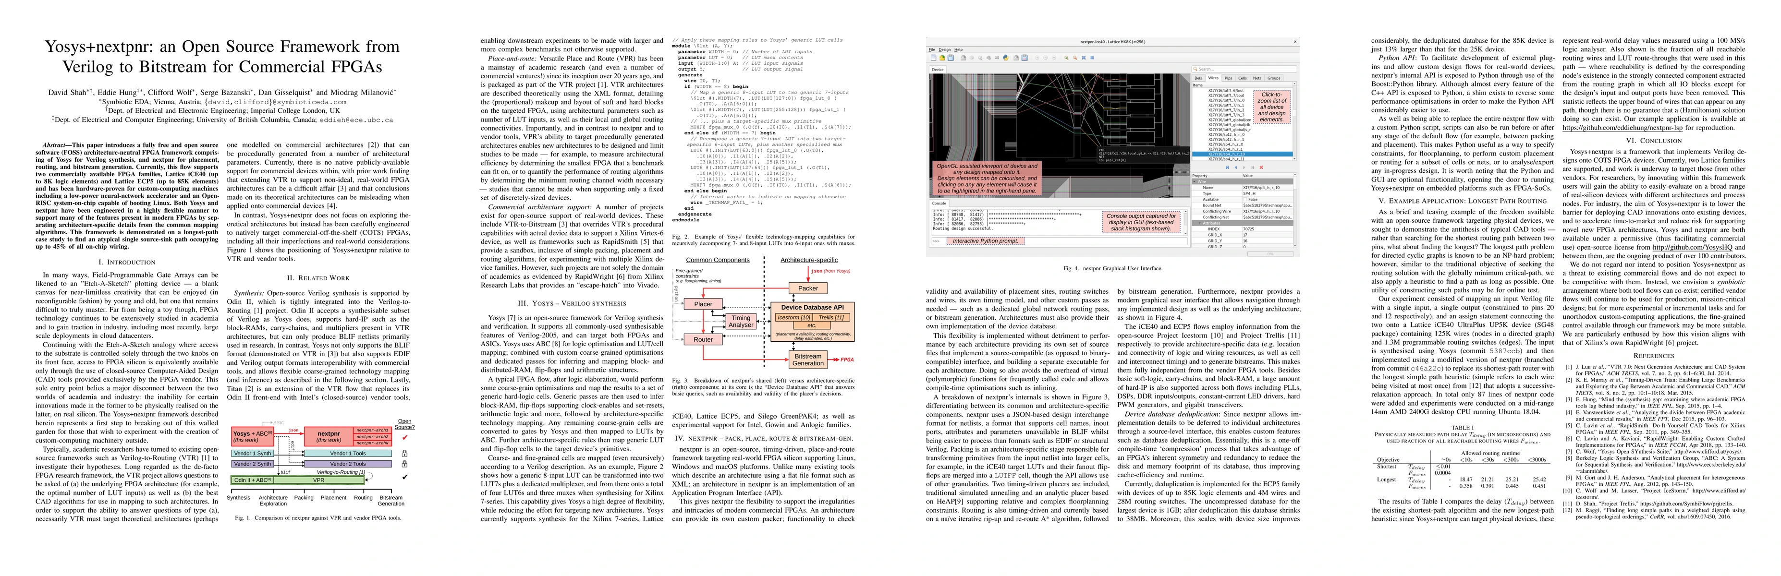Image resolution: width=1781 pixels, height=576 pixels.
Task: Click the New project icon in toolbar
Action: [934, 58]
